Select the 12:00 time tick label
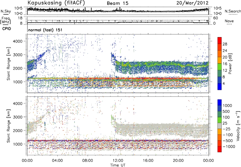This screenshot has width=241, height=167. pos(118,161)
